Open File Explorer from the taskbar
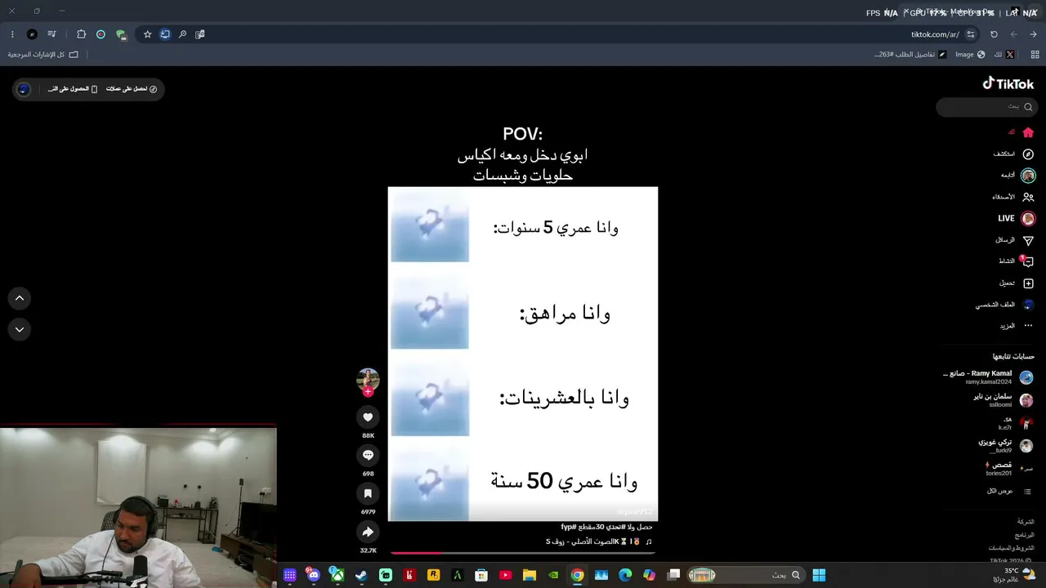The height and width of the screenshot is (588, 1046). pyautogui.click(x=530, y=575)
